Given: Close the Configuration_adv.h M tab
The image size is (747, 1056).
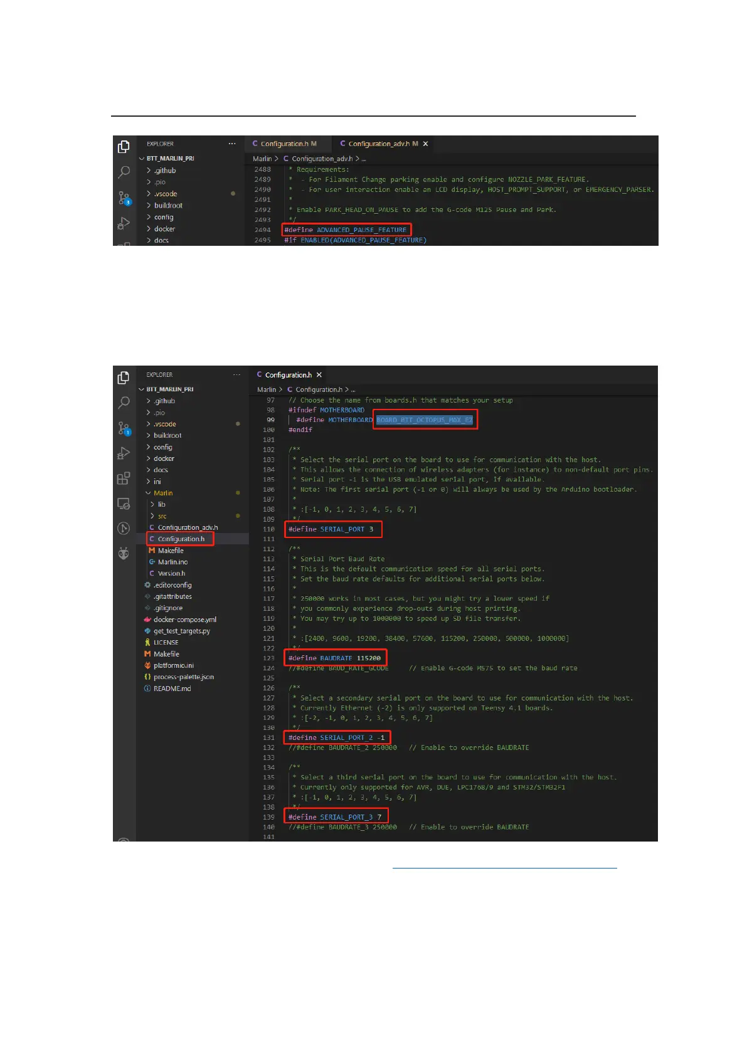Looking at the screenshot, I should coord(425,144).
